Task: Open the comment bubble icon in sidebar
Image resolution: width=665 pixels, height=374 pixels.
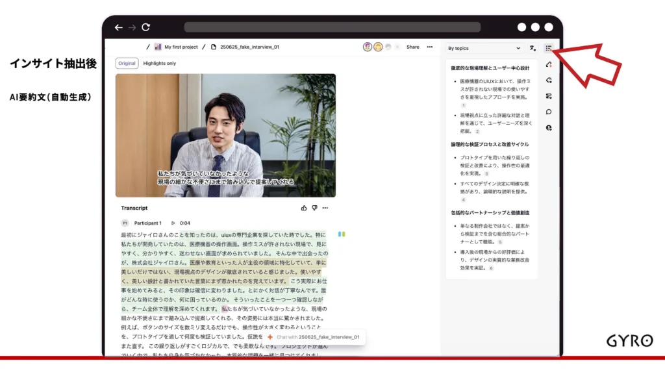Action: (549, 112)
